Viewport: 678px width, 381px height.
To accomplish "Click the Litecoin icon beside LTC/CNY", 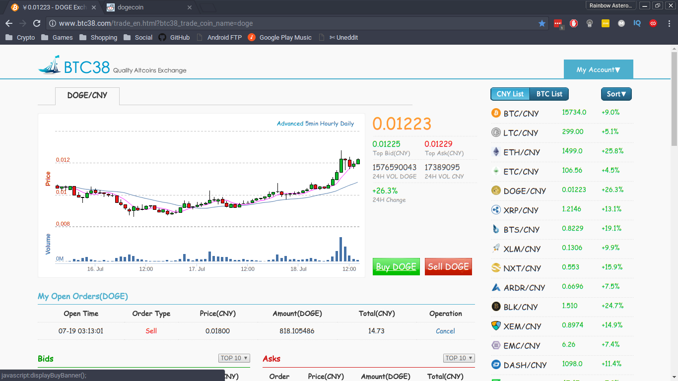I will point(496,132).
